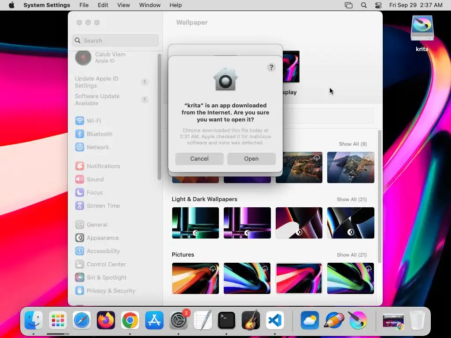The height and width of the screenshot is (338, 451).
Task: Open the View menu
Action: coord(124,5)
